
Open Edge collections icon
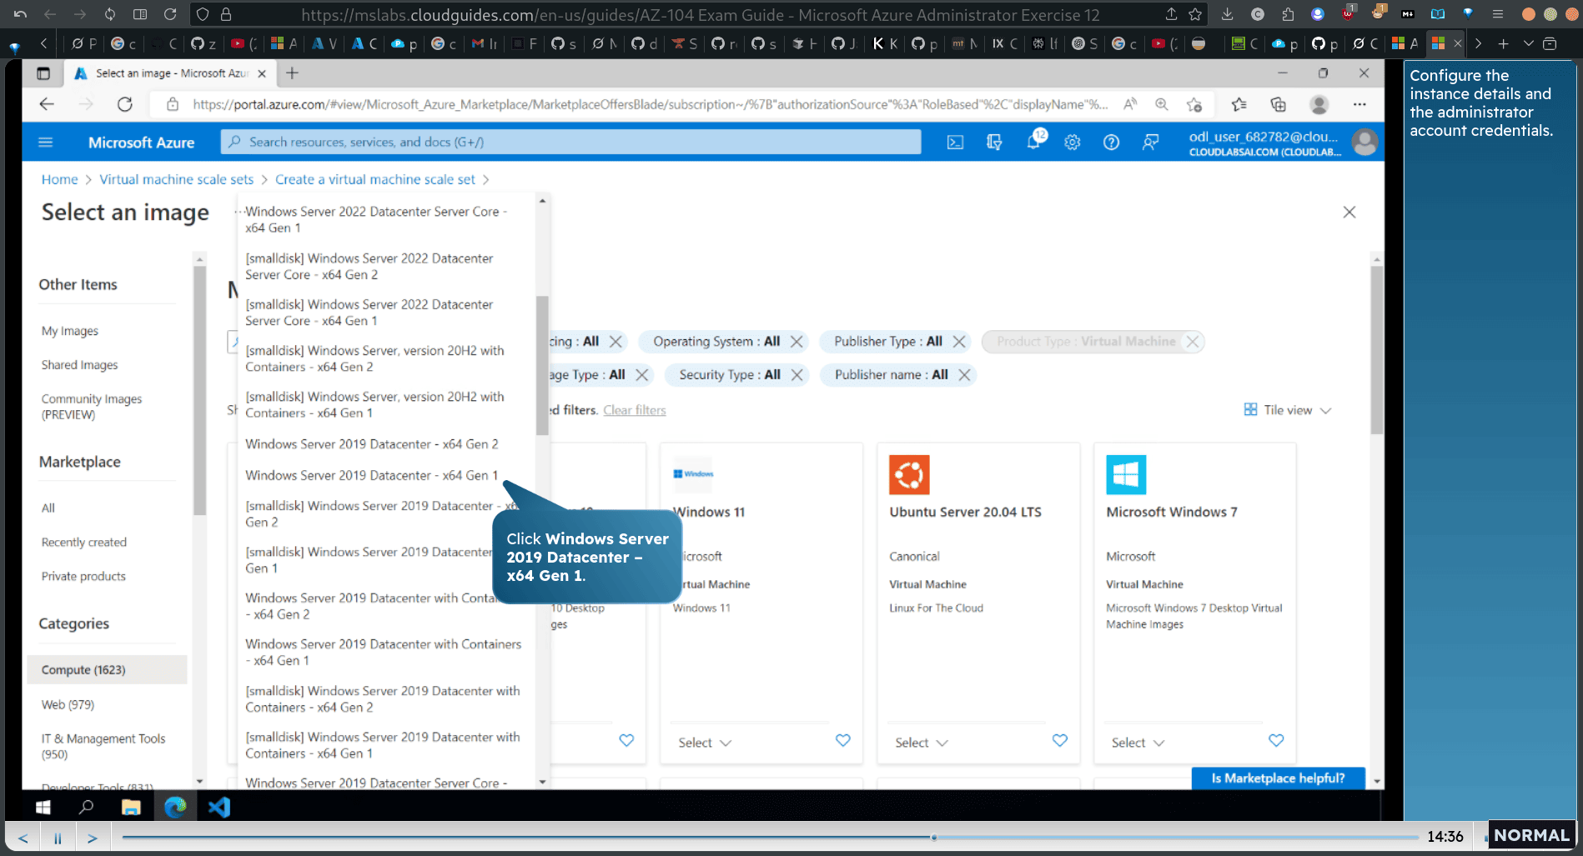coord(1279,104)
